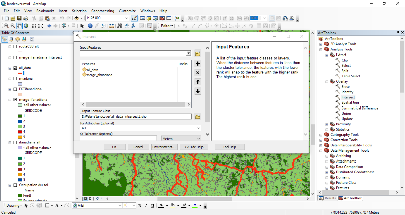405x215 pixels.
Task: Select the Clip tool in ArcToolbox
Action: (x=344, y=60)
